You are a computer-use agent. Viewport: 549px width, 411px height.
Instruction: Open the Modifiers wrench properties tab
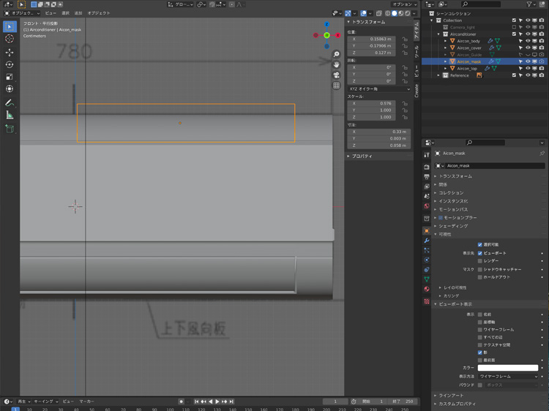(x=427, y=241)
